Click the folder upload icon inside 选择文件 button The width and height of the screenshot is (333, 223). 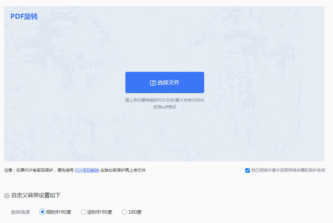[x=153, y=82]
